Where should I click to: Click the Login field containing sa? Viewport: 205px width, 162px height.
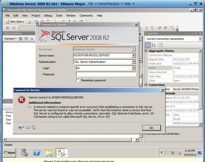[104, 68]
